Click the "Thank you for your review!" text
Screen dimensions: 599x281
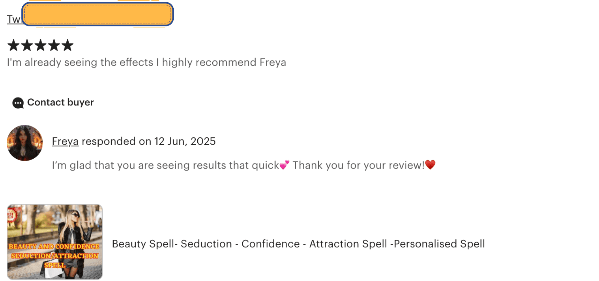(358, 165)
